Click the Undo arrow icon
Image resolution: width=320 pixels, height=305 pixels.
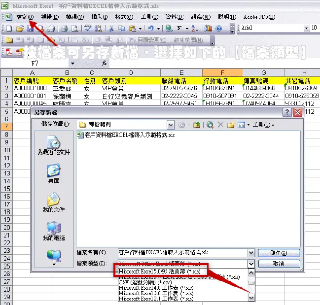pyautogui.click(x=151, y=28)
